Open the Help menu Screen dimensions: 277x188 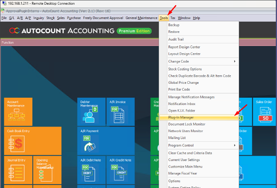point(196,18)
